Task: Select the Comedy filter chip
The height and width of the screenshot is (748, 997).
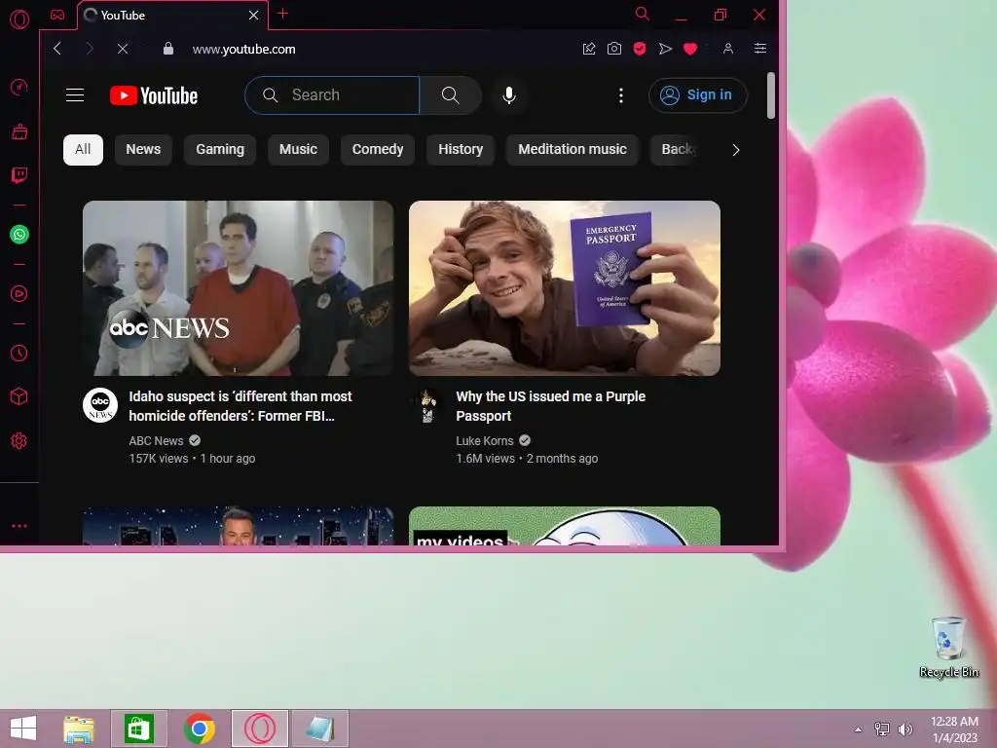Action: click(378, 149)
